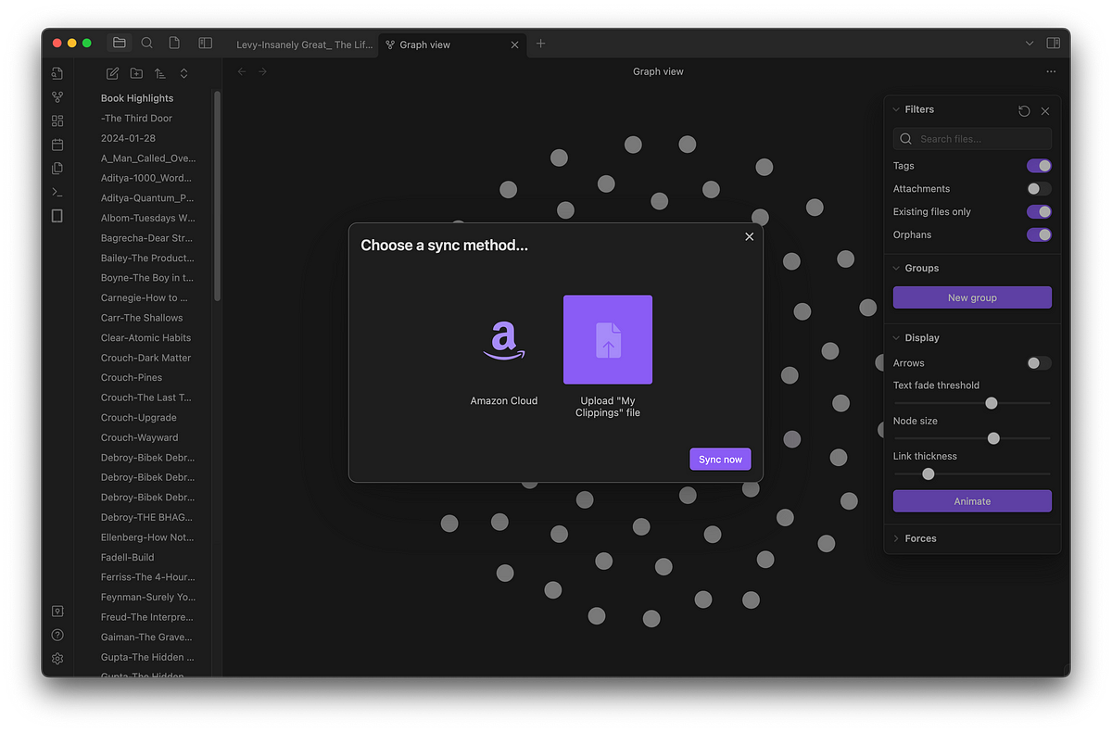The image size is (1112, 732).
Task: Navigate back with left arrow
Action: coord(242,71)
